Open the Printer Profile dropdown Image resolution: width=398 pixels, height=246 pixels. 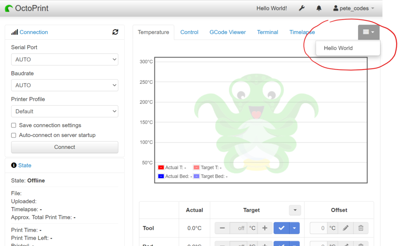tap(65, 111)
